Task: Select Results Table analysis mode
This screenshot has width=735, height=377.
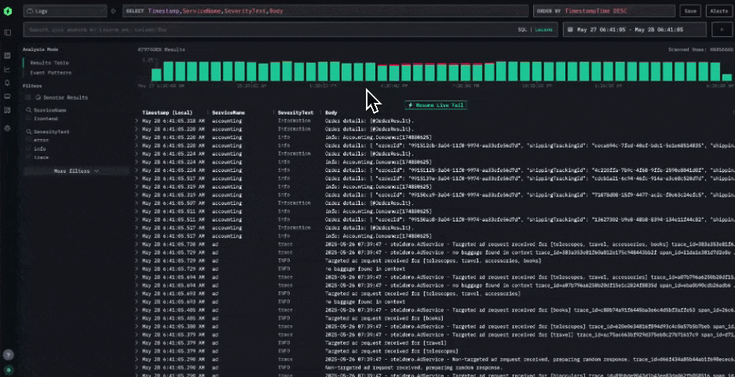Action: [49, 63]
